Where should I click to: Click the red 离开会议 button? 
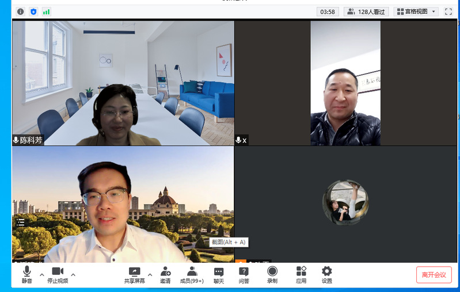click(434, 275)
